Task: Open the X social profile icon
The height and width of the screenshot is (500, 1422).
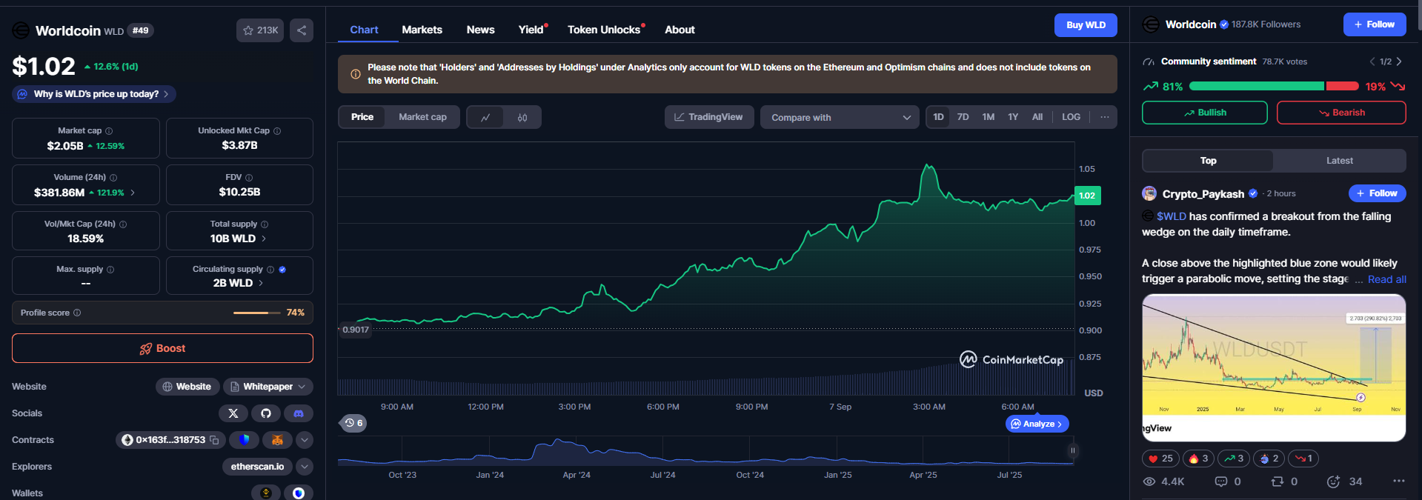Action: pos(233,413)
